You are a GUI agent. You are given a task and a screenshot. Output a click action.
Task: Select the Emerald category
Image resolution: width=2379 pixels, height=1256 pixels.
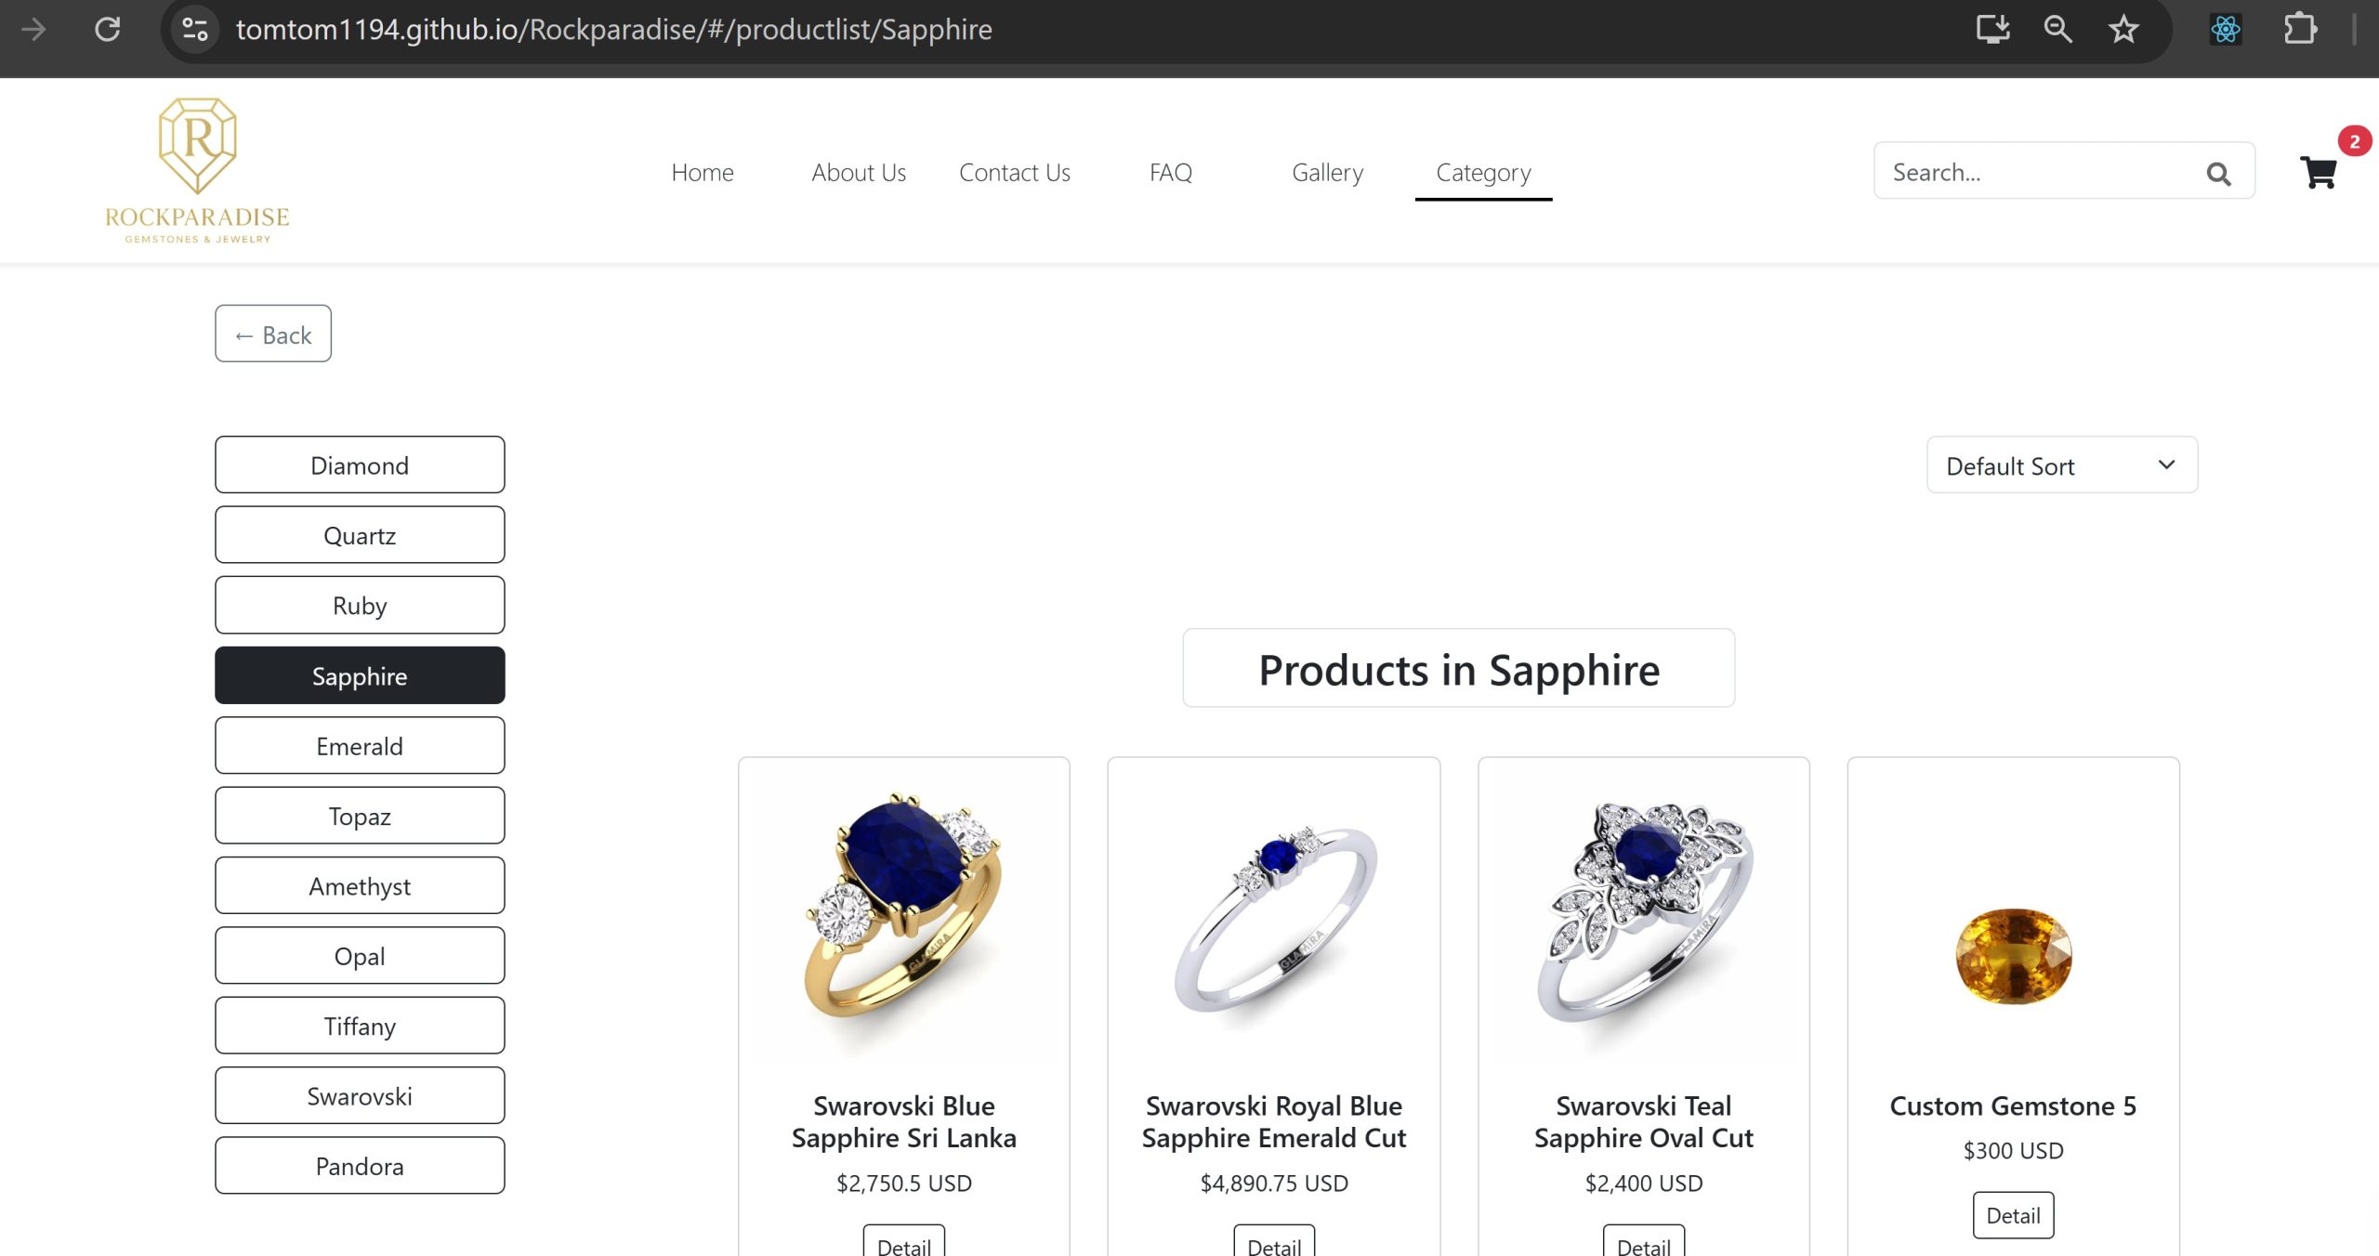[x=360, y=746]
